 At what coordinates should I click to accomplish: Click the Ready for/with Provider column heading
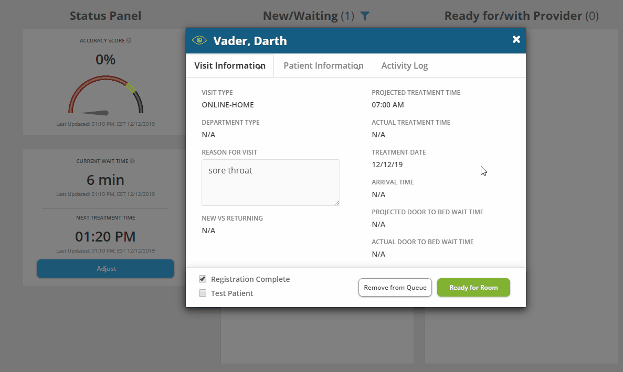coord(521,16)
